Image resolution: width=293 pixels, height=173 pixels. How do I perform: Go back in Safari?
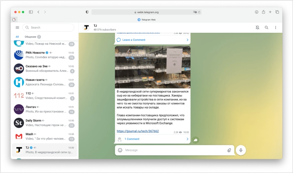[x=38, y=12]
